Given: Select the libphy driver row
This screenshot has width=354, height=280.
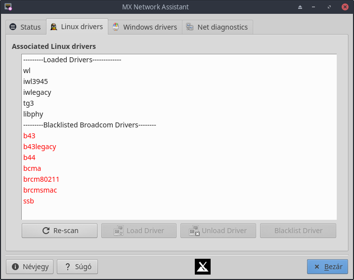Looking at the screenshot, I should coord(179,114).
